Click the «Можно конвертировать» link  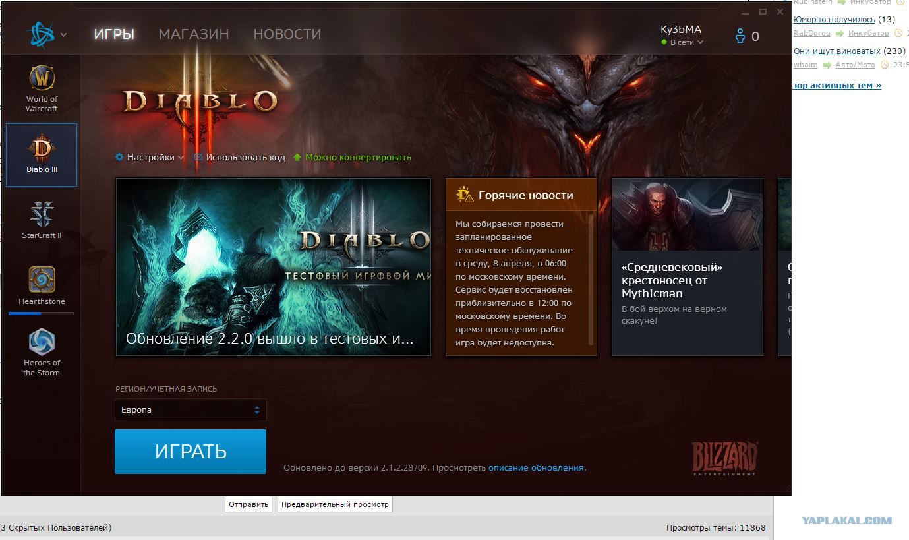(353, 157)
